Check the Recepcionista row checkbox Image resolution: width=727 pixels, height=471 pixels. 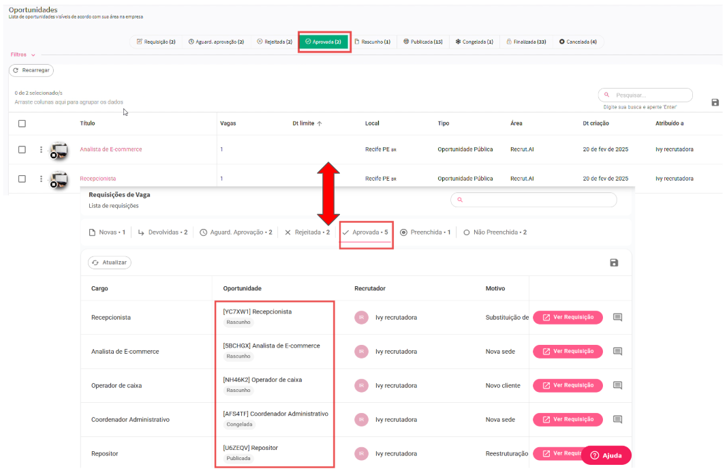coord(22,179)
